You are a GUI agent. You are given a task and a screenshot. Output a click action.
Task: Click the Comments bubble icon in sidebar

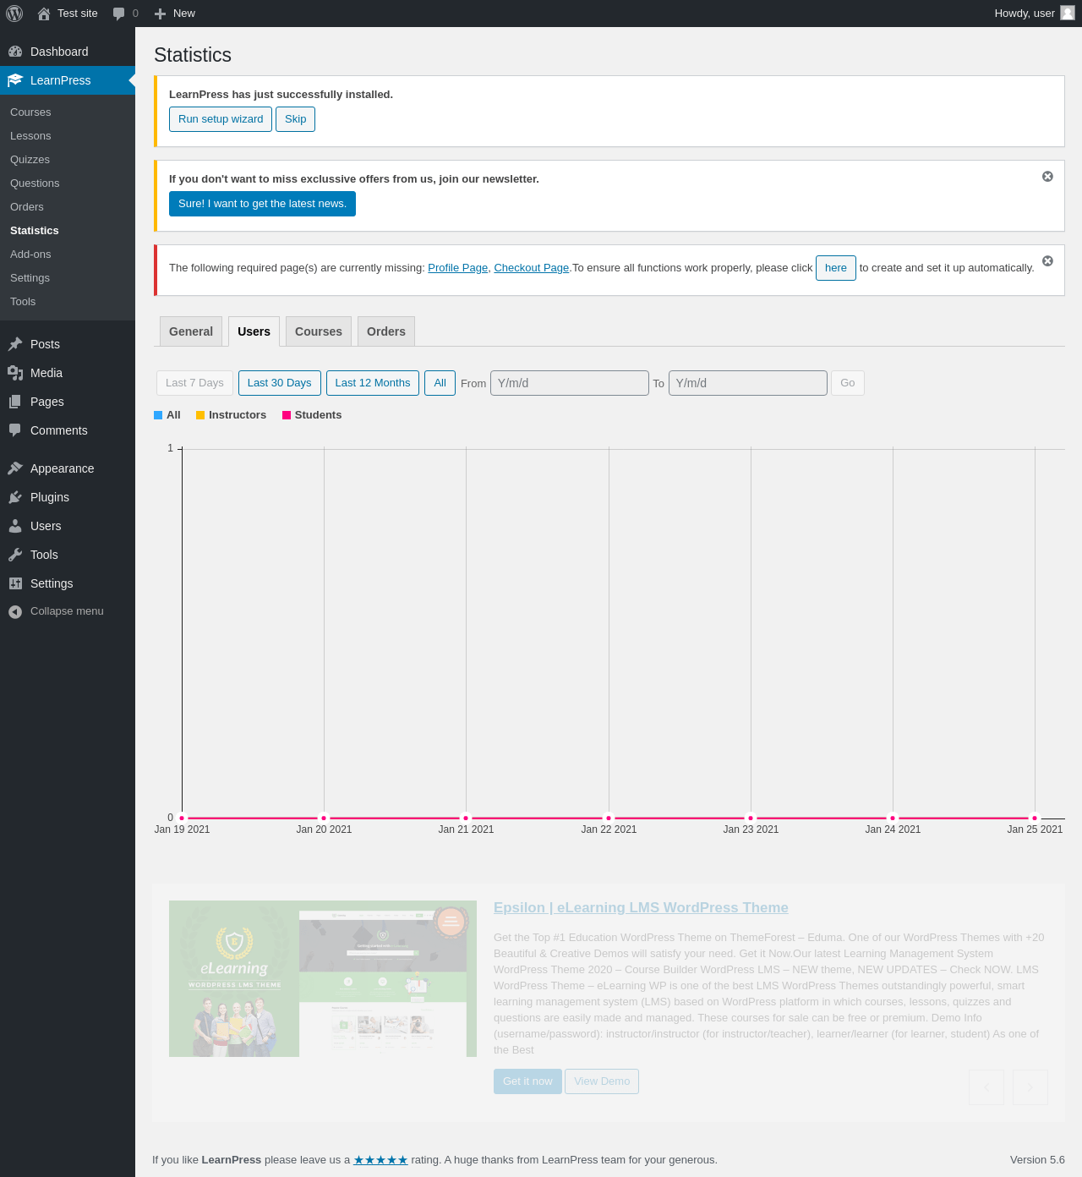coord(15,430)
